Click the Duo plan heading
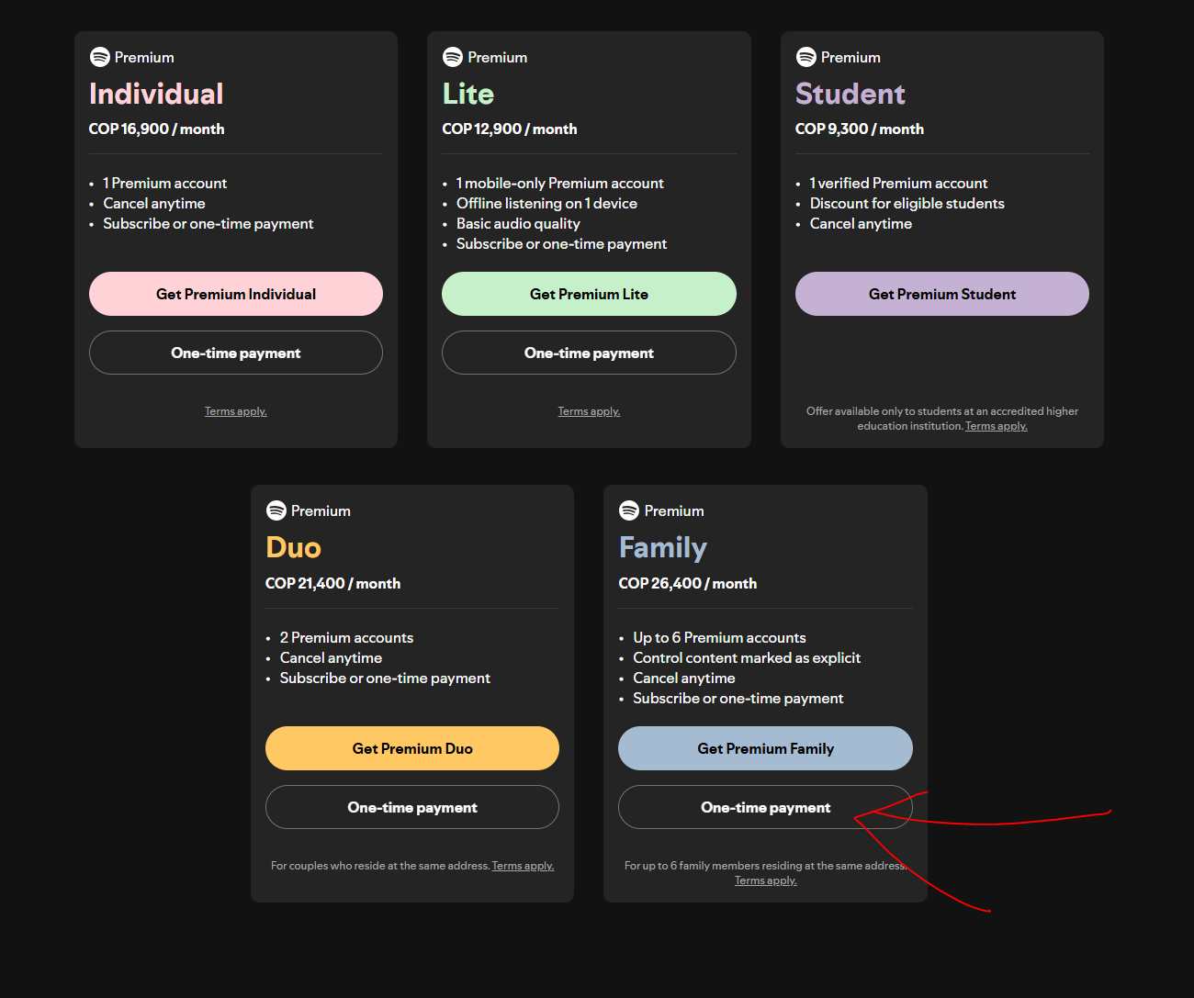 (293, 547)
